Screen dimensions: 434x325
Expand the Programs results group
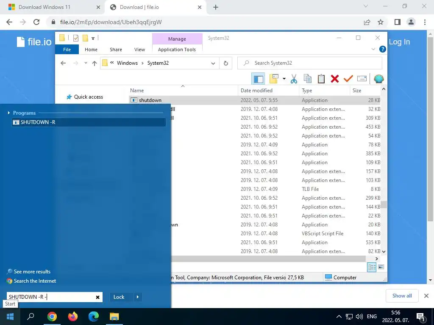[9, 113]
